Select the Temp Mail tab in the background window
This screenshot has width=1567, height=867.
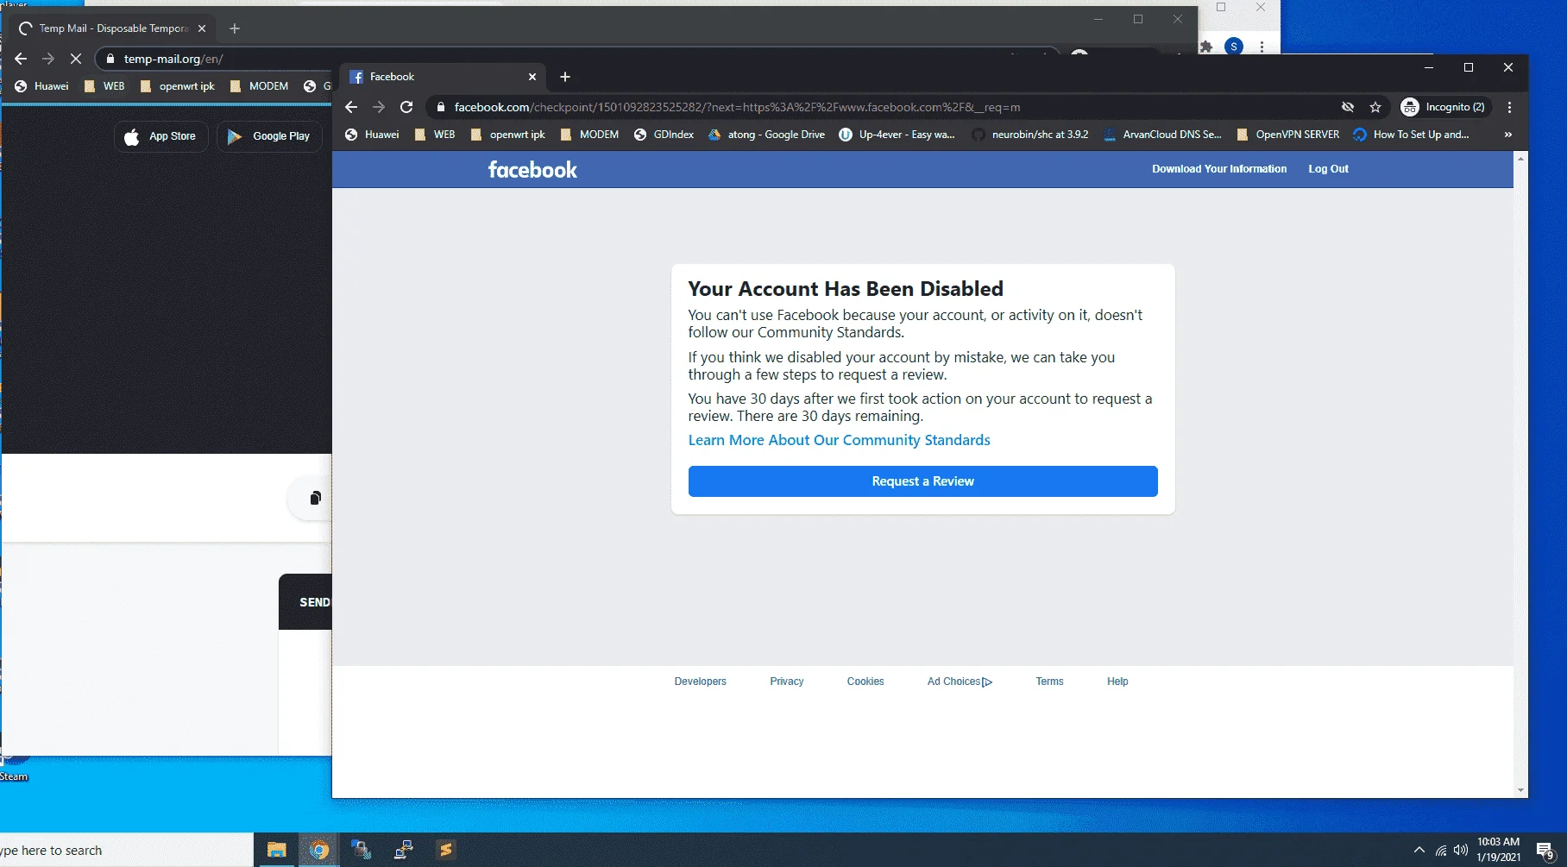click(112, 28)
